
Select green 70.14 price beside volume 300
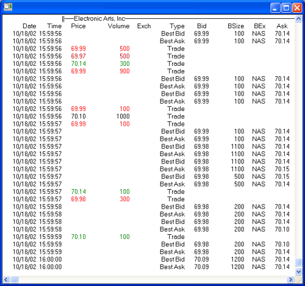coord(78,63)
